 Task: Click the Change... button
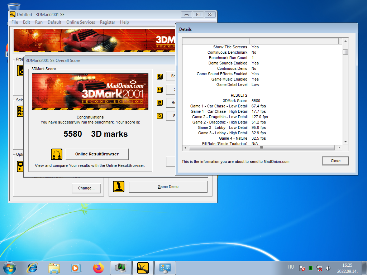pos(86,188)
